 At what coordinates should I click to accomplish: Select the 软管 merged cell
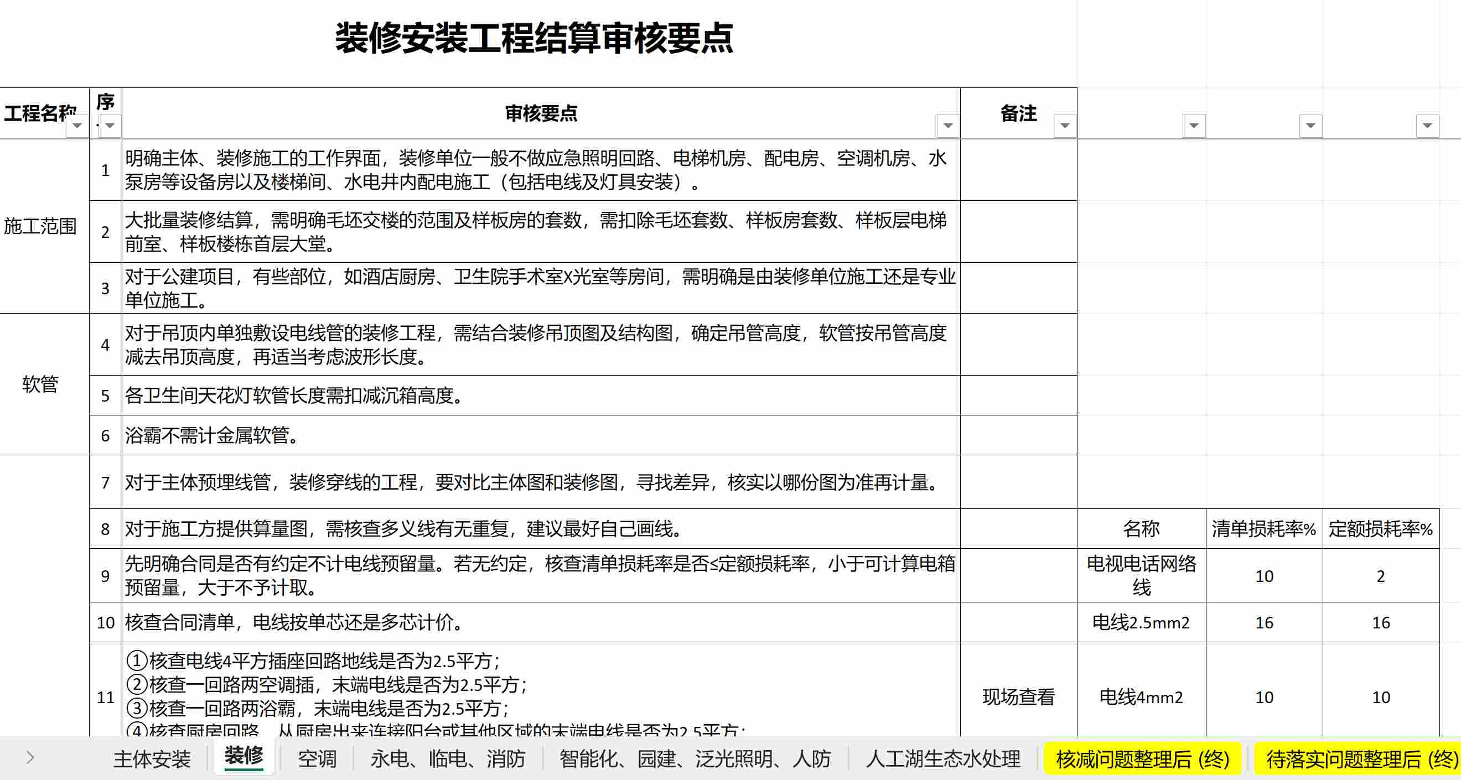44,384
